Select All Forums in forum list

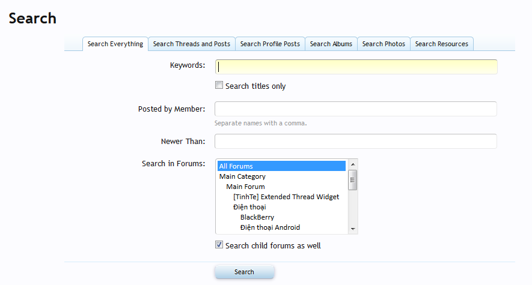click(281, 166)
